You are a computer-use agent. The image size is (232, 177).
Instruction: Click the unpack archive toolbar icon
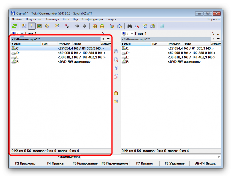point(102,26)
